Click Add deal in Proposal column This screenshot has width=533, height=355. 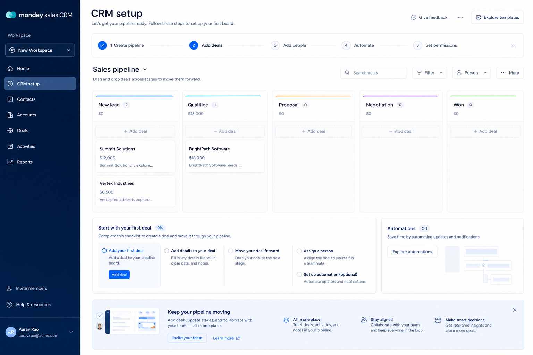coord(313,131)
